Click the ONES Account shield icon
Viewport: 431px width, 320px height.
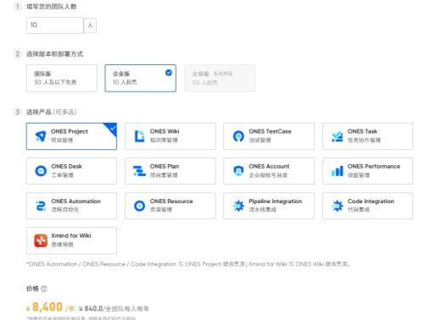pos(238,171)
